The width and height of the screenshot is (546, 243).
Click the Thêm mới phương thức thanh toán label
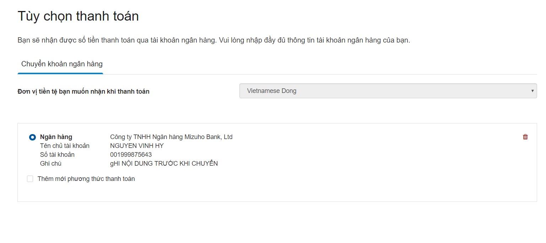[x=86, y=179]
